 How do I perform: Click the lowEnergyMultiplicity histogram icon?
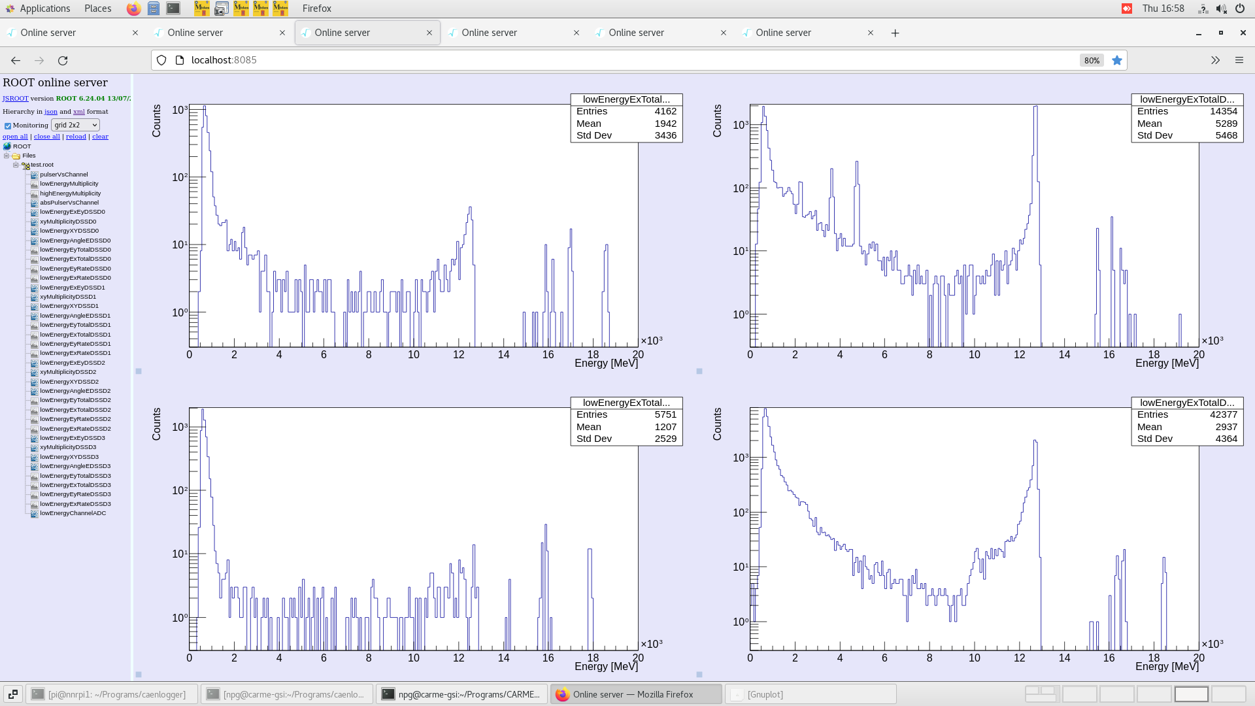tap(34, 184)
